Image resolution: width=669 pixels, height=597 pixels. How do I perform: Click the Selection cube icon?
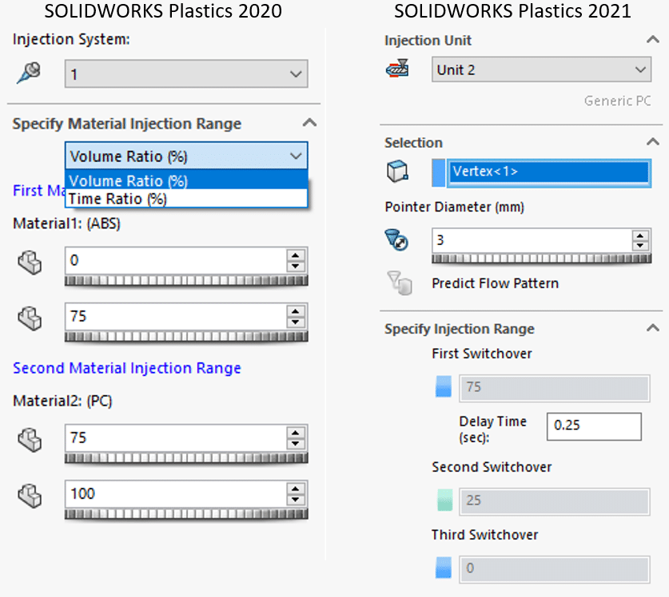397,172
